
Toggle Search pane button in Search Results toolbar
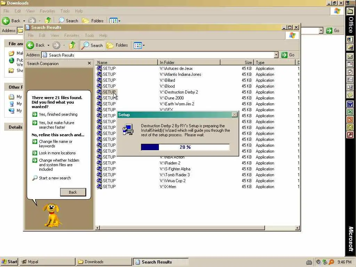92,45
